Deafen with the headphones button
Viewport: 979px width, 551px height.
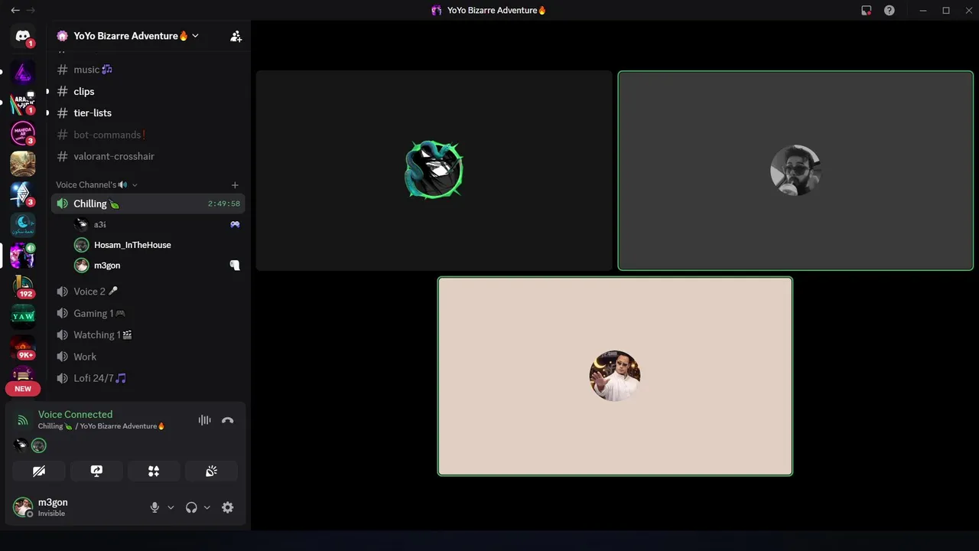191,507
